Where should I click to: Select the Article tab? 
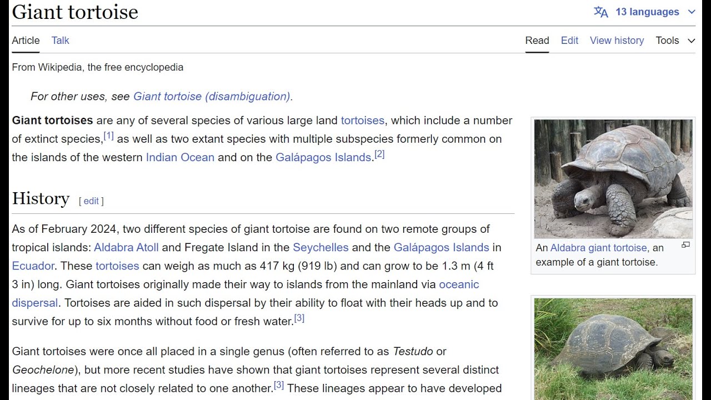click(26, 41)
